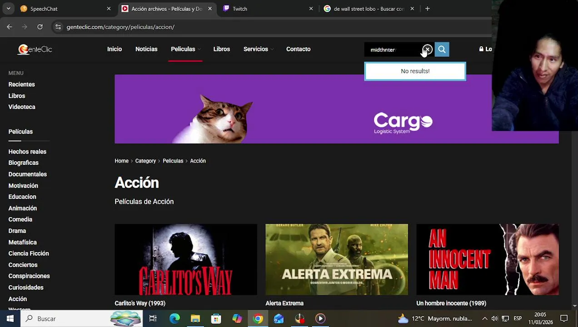Select the Hechos reales category
578x327 pixels.
pos(27,152)
